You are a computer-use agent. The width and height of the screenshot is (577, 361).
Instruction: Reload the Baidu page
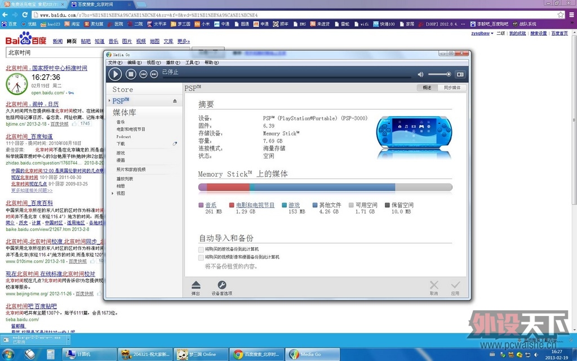(25, 15)
